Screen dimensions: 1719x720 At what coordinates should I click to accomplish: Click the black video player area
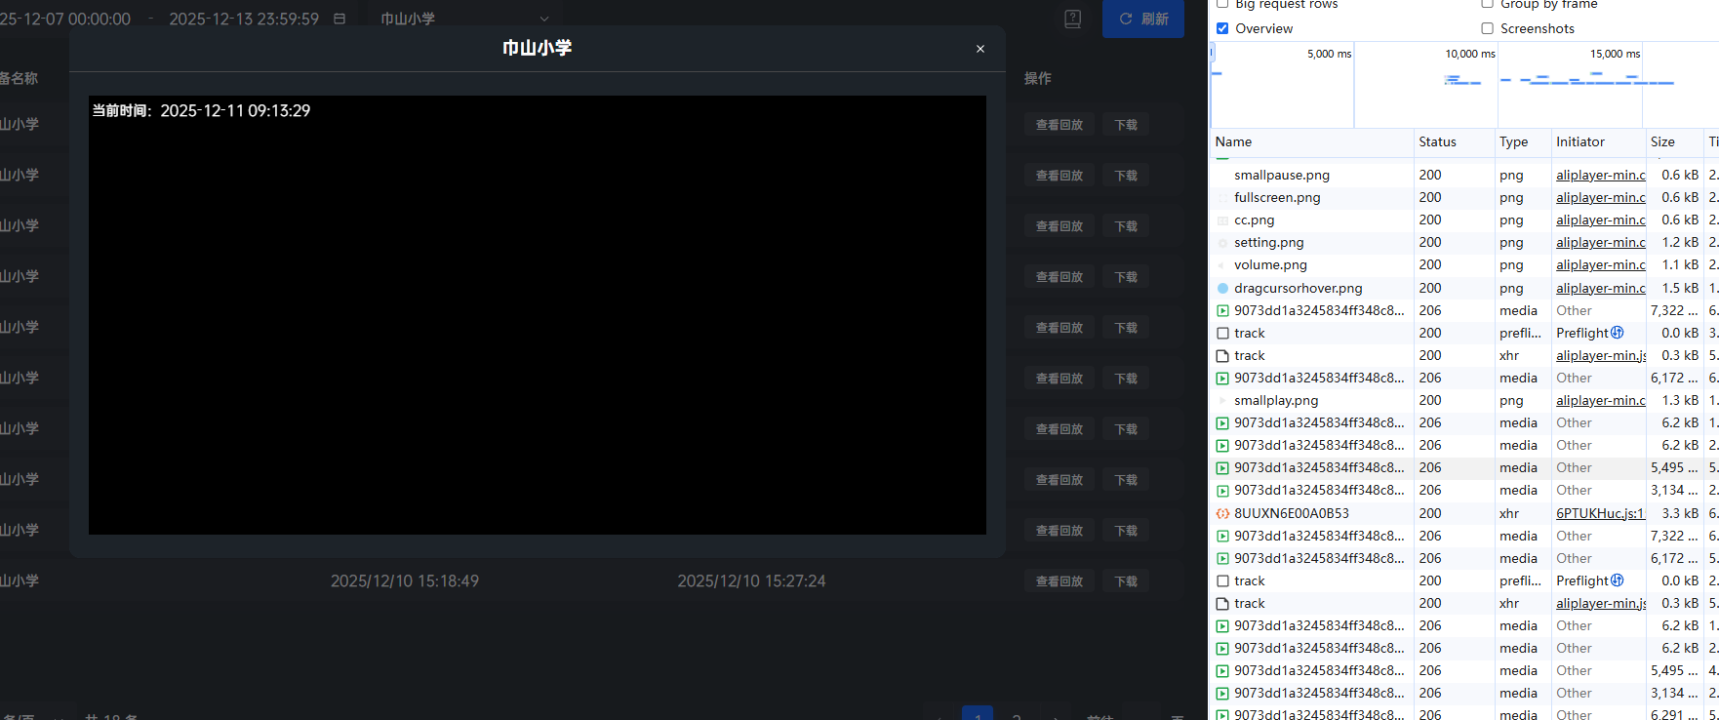[x=538, y=315]
